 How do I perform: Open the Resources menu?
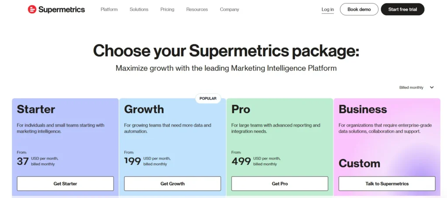coord(197,10)
